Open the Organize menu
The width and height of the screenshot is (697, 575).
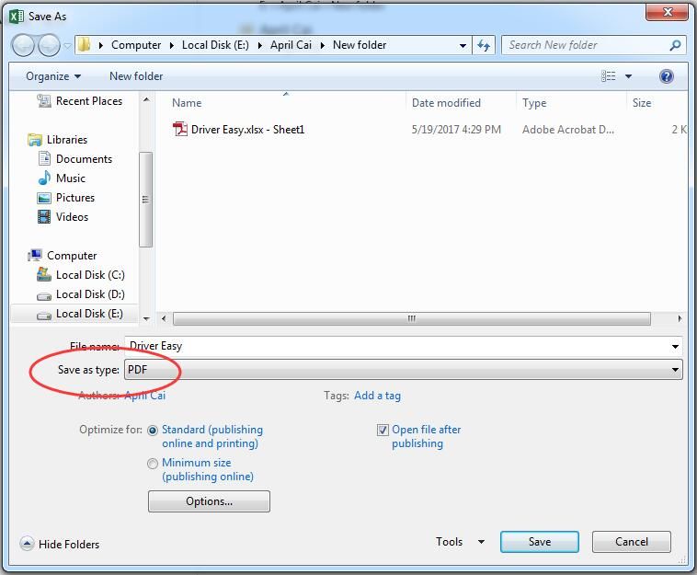tap(53, 76)
